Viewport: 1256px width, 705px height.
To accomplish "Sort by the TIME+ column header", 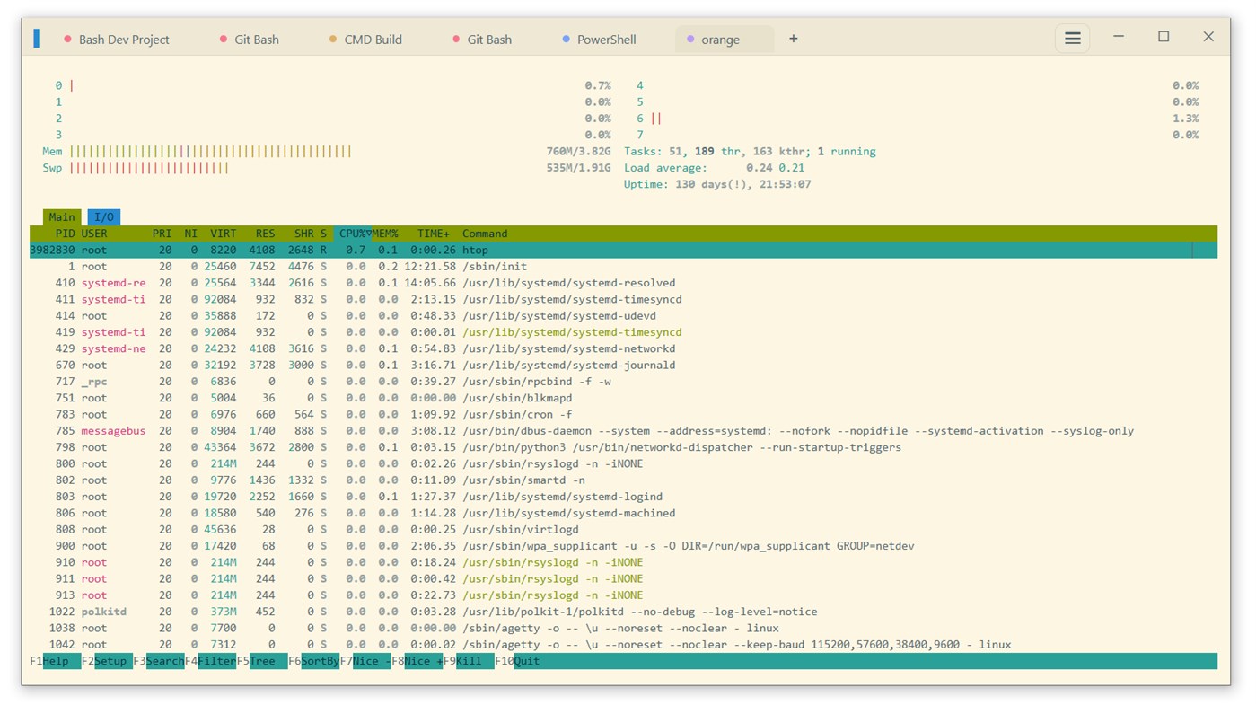I will (434, 234).
